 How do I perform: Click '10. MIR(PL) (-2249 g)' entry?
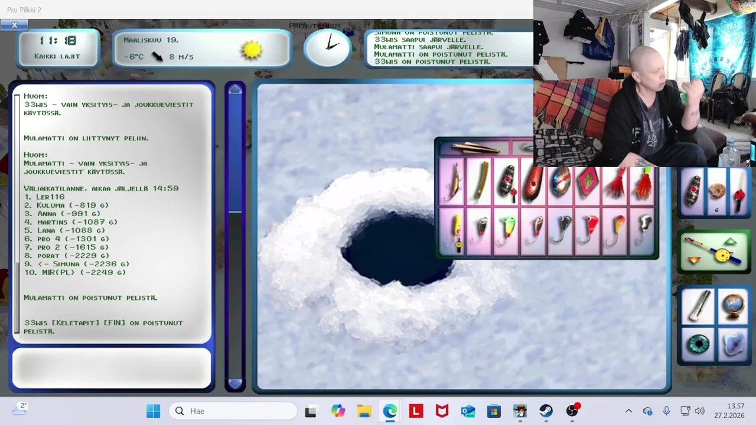[74, 272]
